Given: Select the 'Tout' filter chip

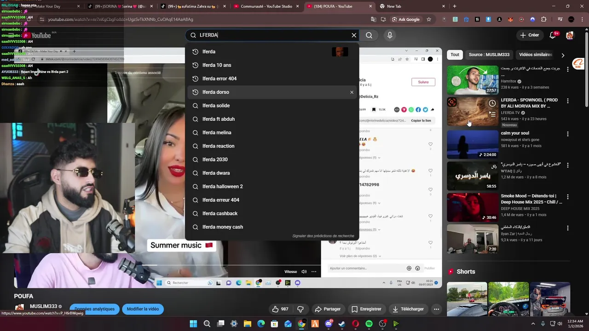Looking at the screenshot, I should [455, 55].
